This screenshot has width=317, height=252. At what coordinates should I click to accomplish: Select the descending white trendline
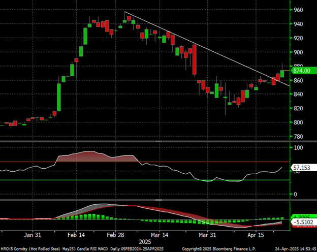(203, 45)
